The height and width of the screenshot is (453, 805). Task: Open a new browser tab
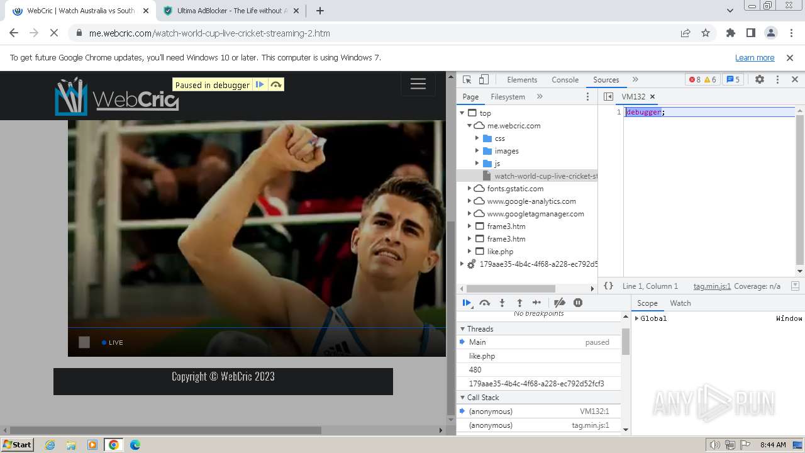coord(320,11)
